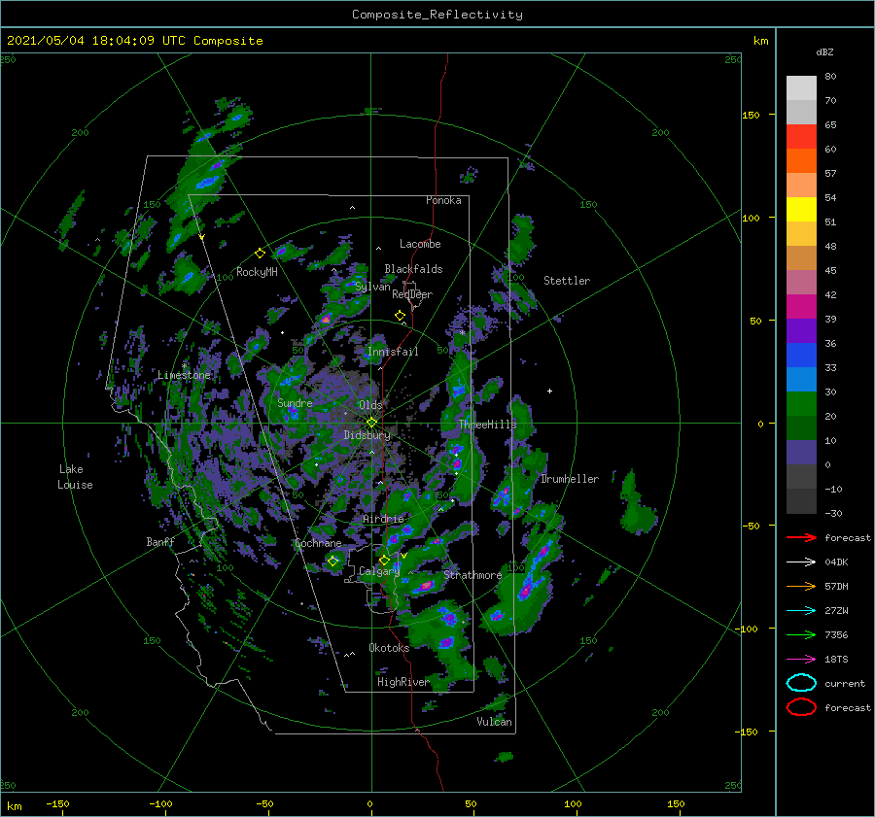Select the Drumheller label
875x817 pixels.
pos(570,479)
